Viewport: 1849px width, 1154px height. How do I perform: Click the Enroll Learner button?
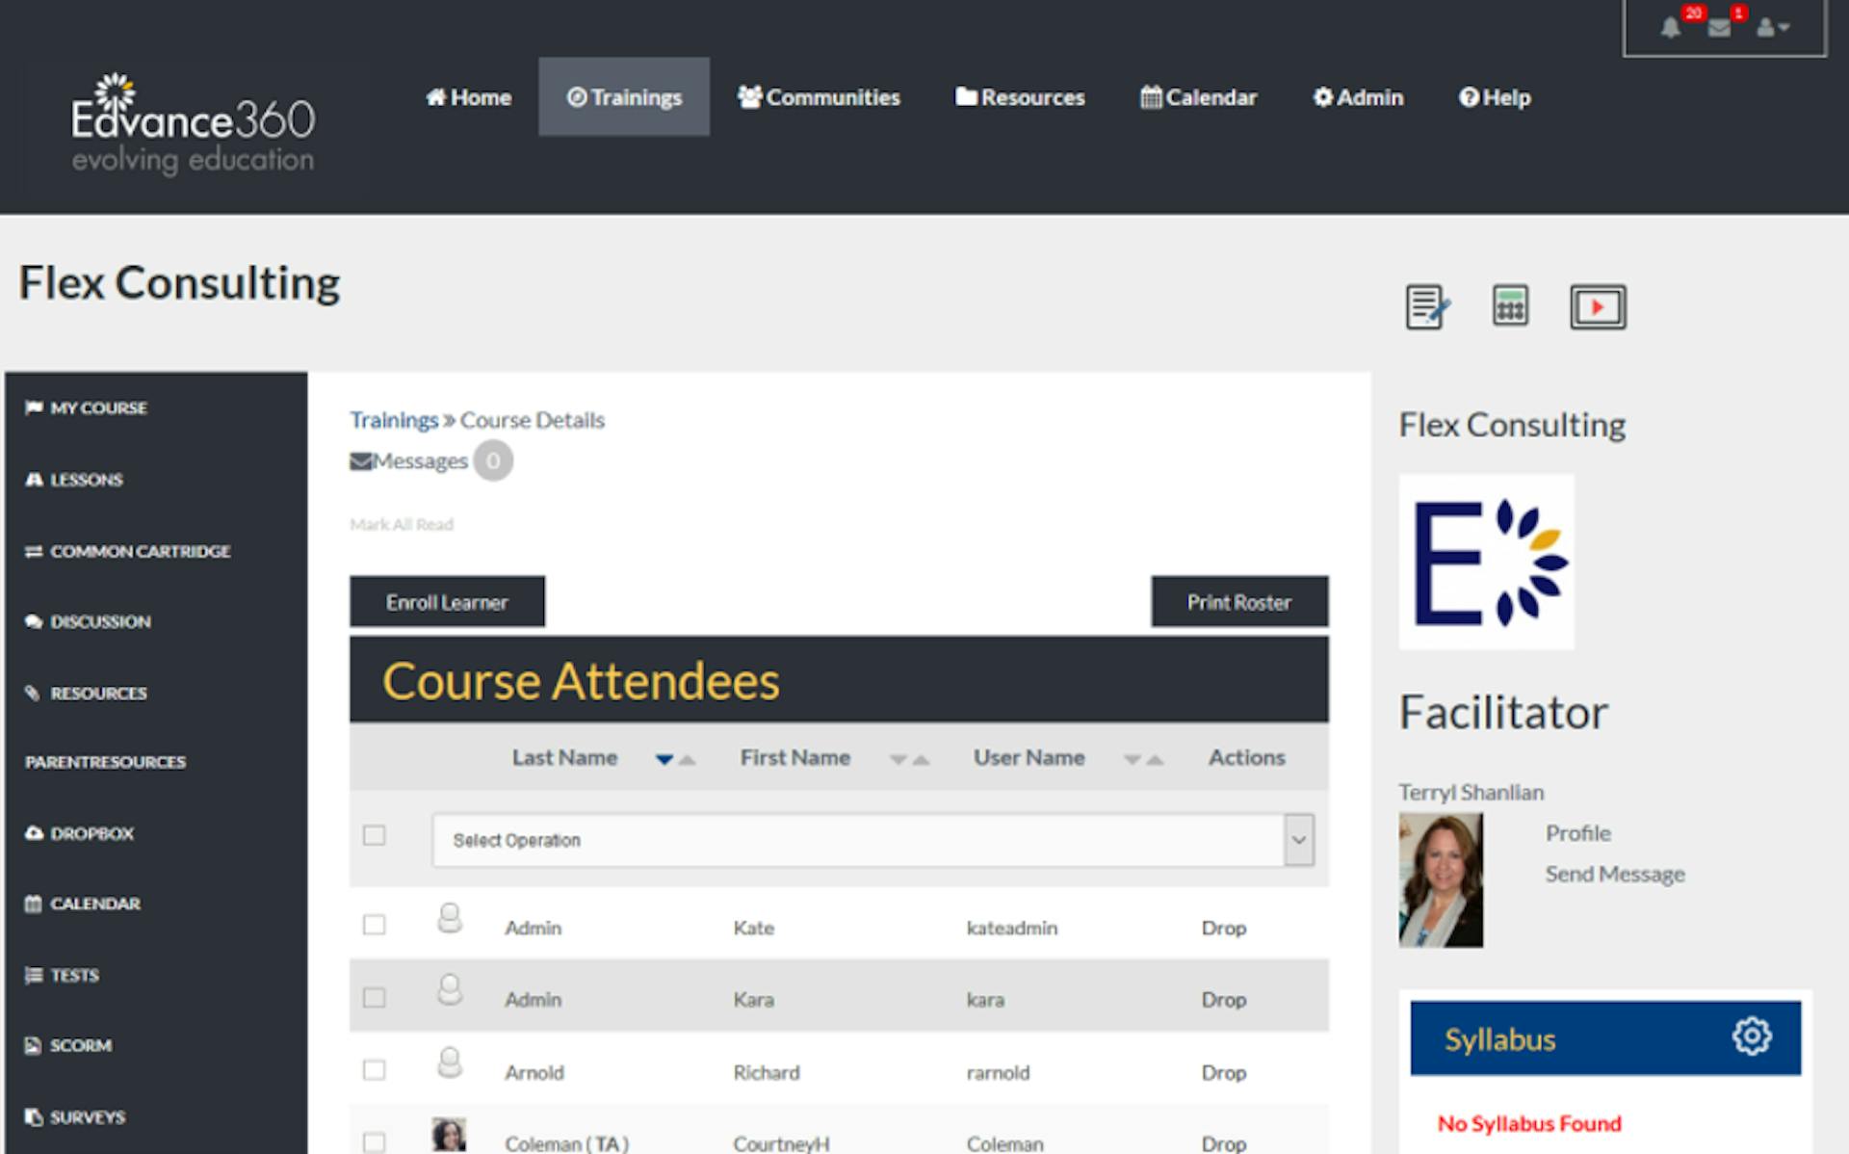pos(448,602)
